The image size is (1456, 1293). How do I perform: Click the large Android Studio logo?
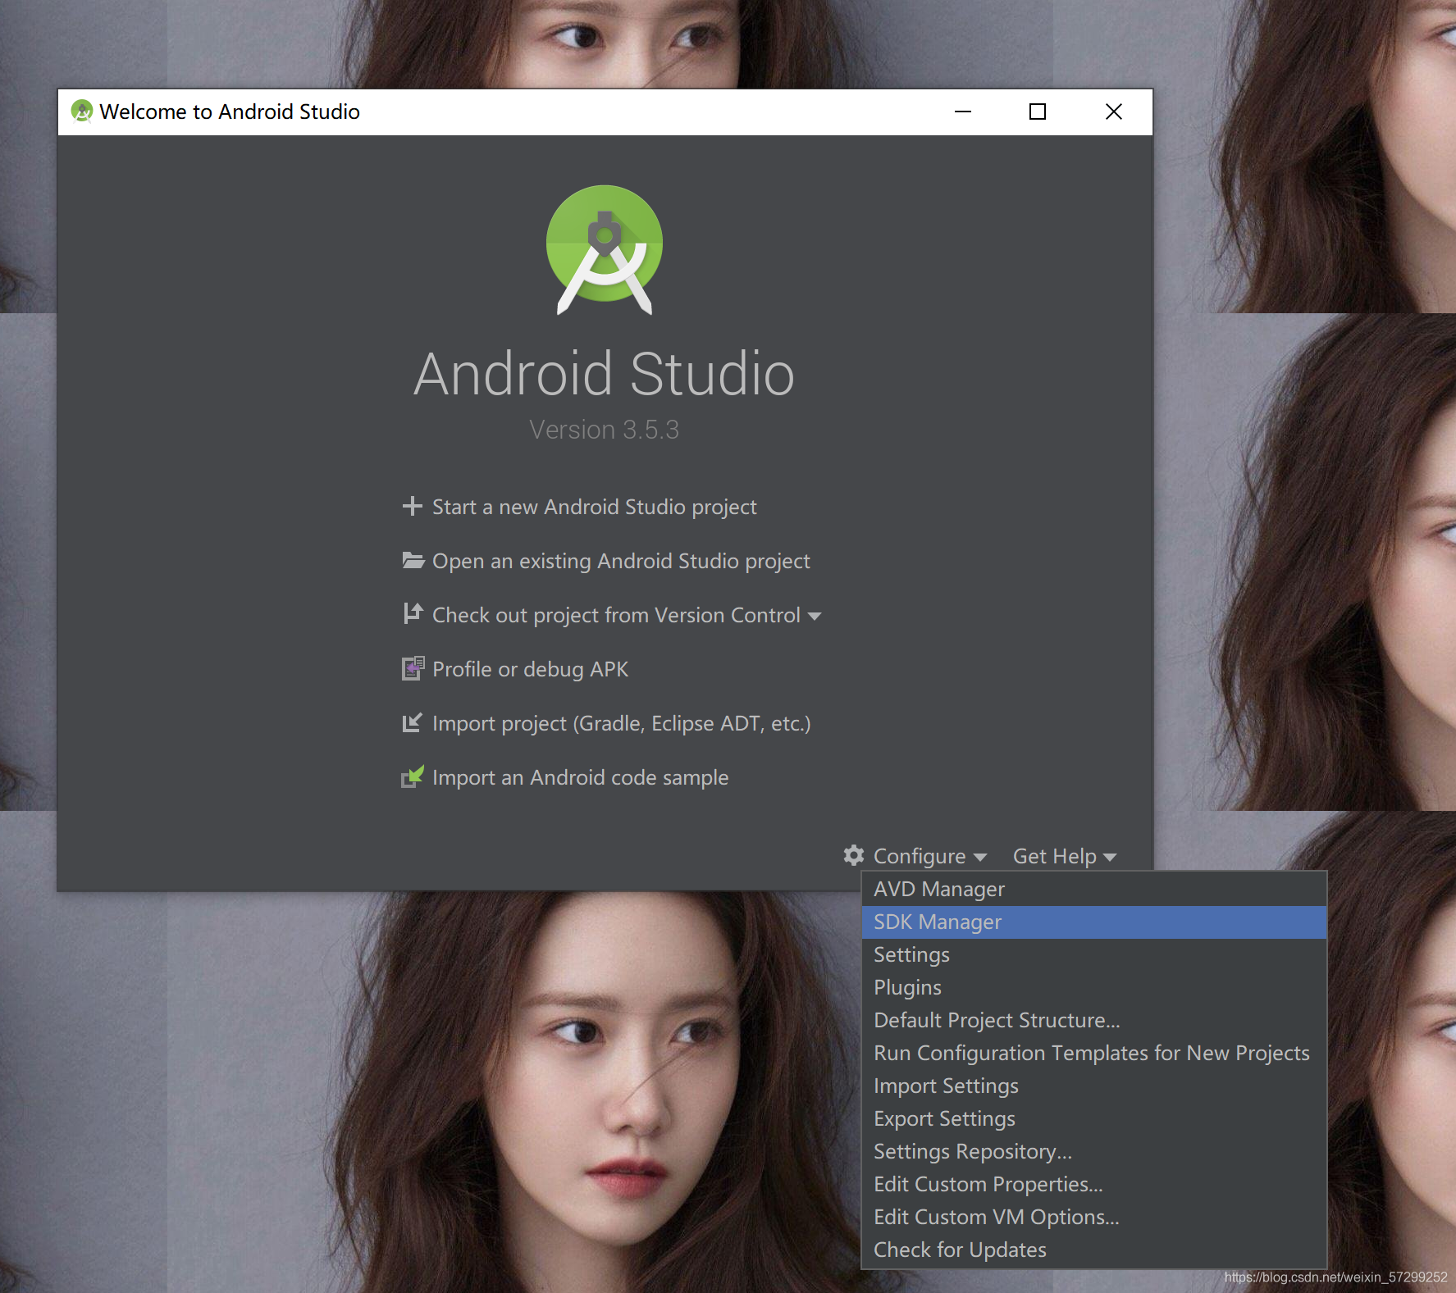pyautogui.click(x=605, y=249)
